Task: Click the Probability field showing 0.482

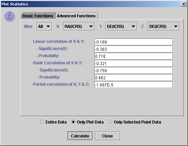Action: (x=134, y=78)
